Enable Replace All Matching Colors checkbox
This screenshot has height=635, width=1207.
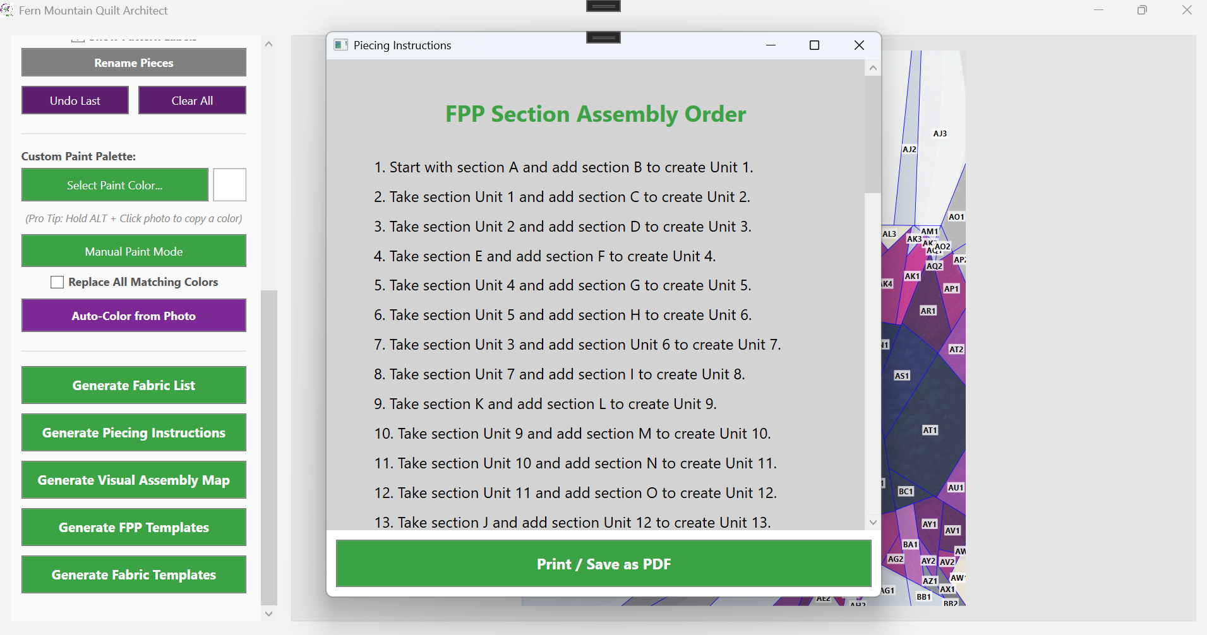57,282
